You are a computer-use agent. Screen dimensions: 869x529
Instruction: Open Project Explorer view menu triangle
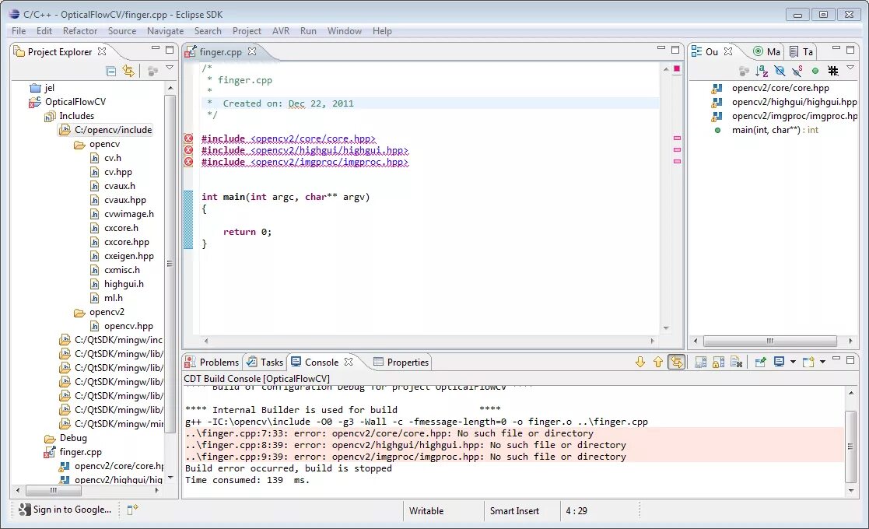click(x=170, y=68)
